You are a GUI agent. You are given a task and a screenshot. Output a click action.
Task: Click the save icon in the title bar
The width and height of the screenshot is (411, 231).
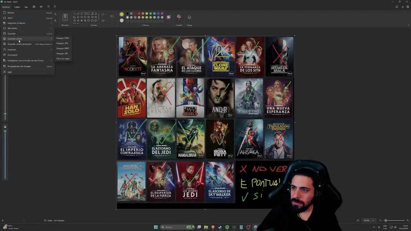pyautogui.click(x=34, y=7)
